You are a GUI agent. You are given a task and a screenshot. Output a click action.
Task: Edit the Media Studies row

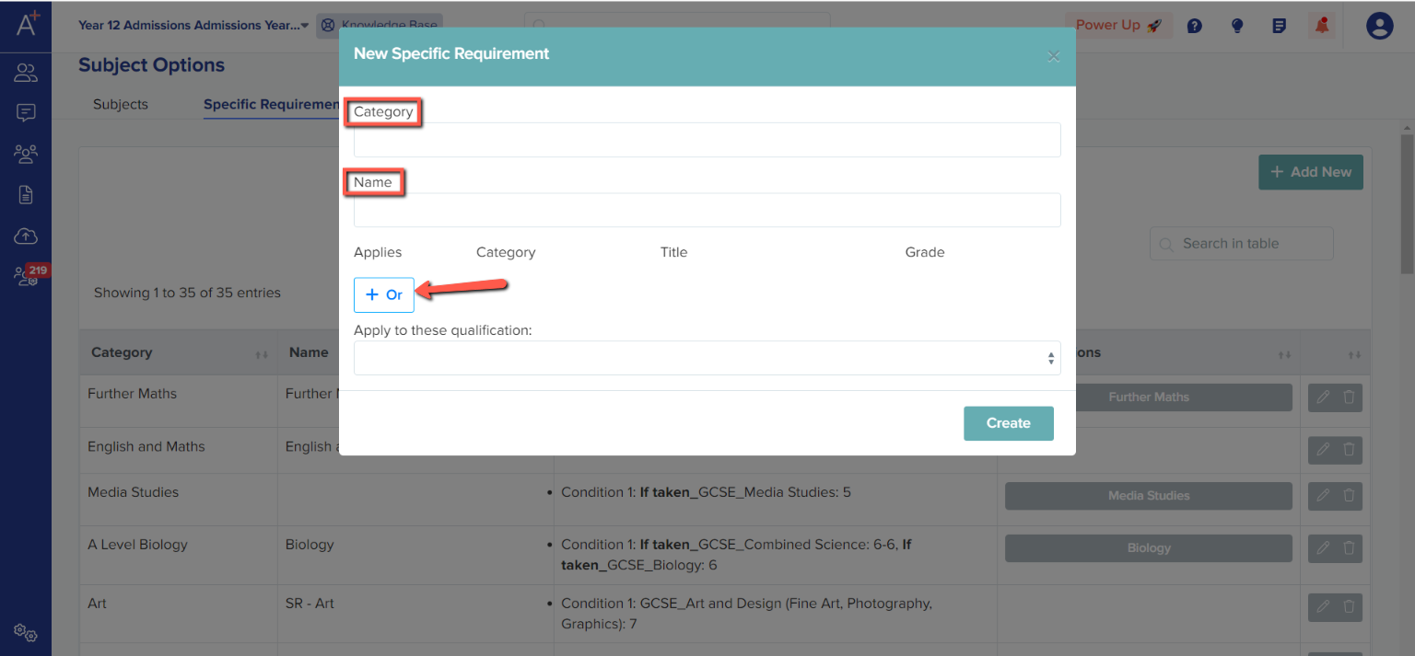(x=1323, y=496)
